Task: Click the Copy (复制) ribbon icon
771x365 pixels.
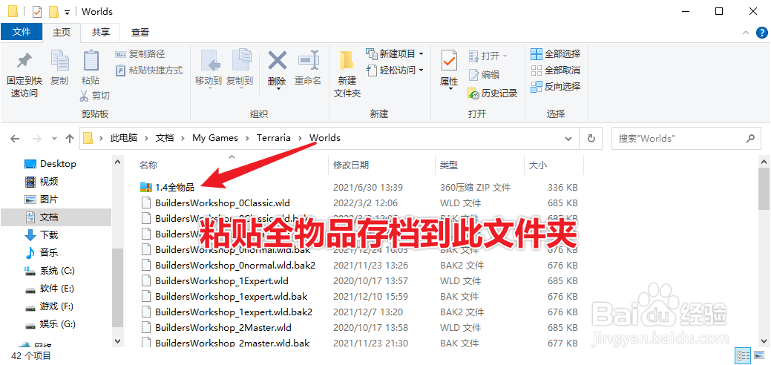Action: coord(59,61)
